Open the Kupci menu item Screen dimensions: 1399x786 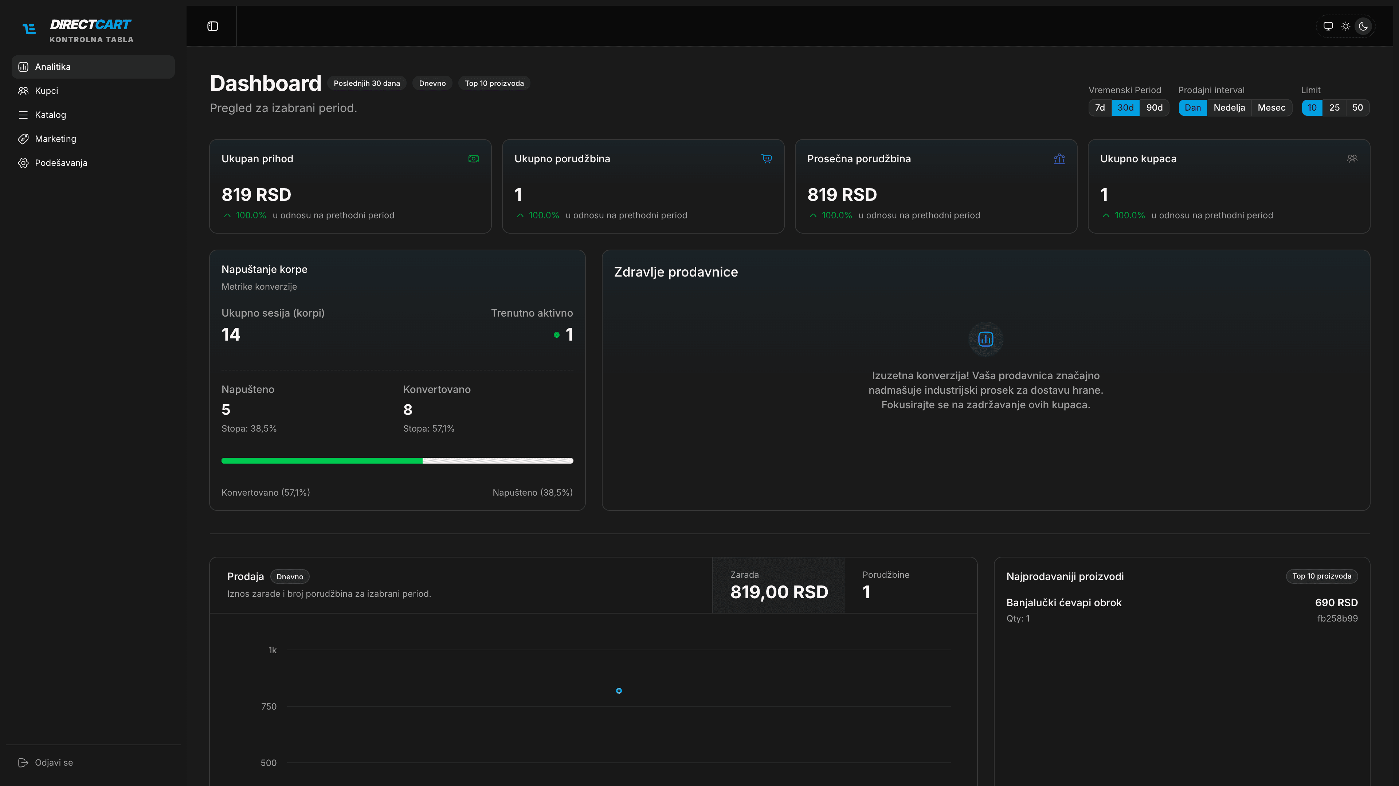[46, 91]
